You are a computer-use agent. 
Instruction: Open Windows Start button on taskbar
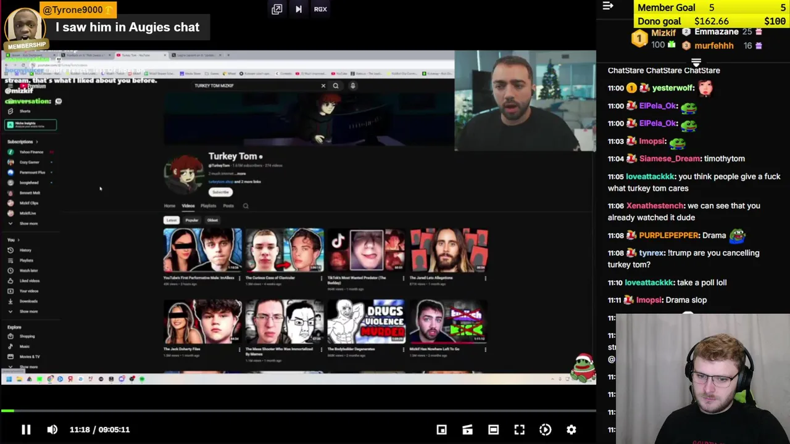pos(9,379)
